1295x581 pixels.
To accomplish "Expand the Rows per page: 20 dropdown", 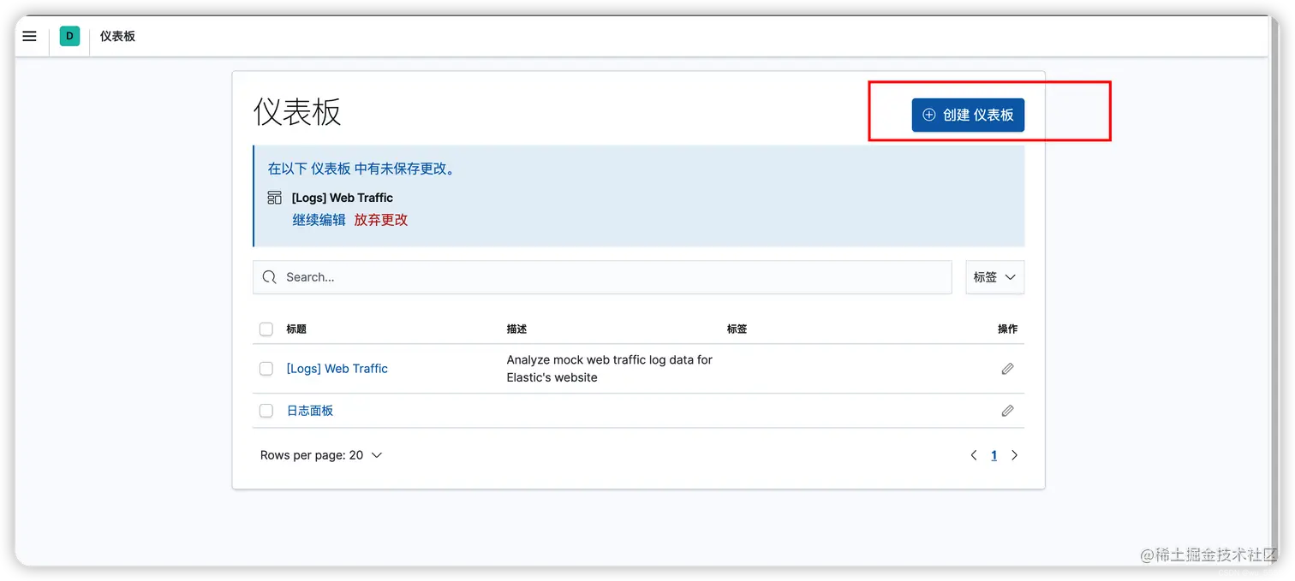I will tap(321, 455).
